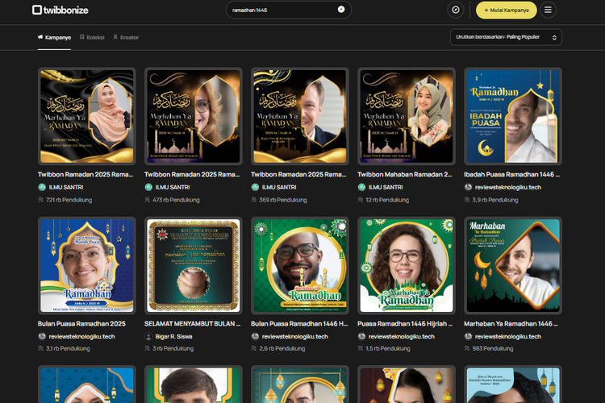The height and width of the screenshot is (403, 605).
Task: Open the 369 rb supporter twibbon thumbnail
Action: [300, 116]
